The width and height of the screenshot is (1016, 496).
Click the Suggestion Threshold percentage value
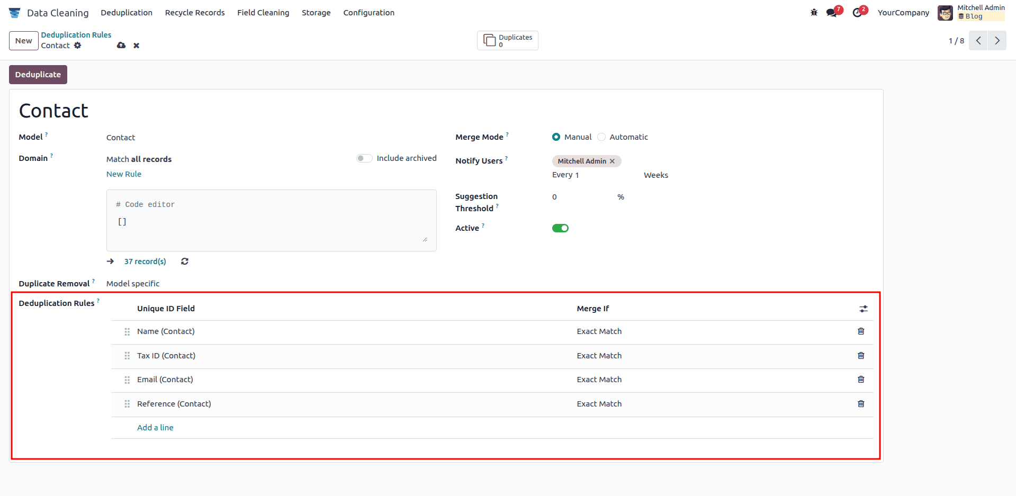[x=554, y=196]
